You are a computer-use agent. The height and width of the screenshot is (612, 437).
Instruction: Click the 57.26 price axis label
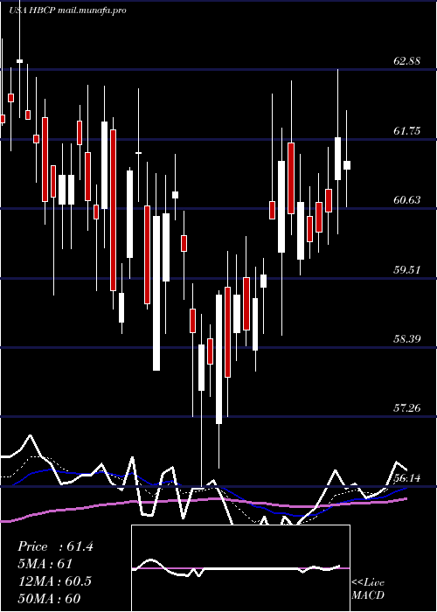(x=407, y=408)
